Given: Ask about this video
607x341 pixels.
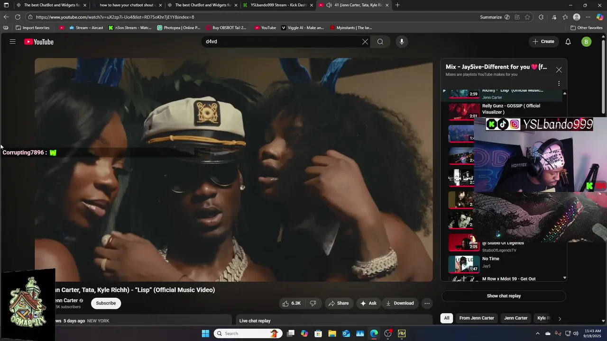Looking at the screenshot, I should pos(368,303).
